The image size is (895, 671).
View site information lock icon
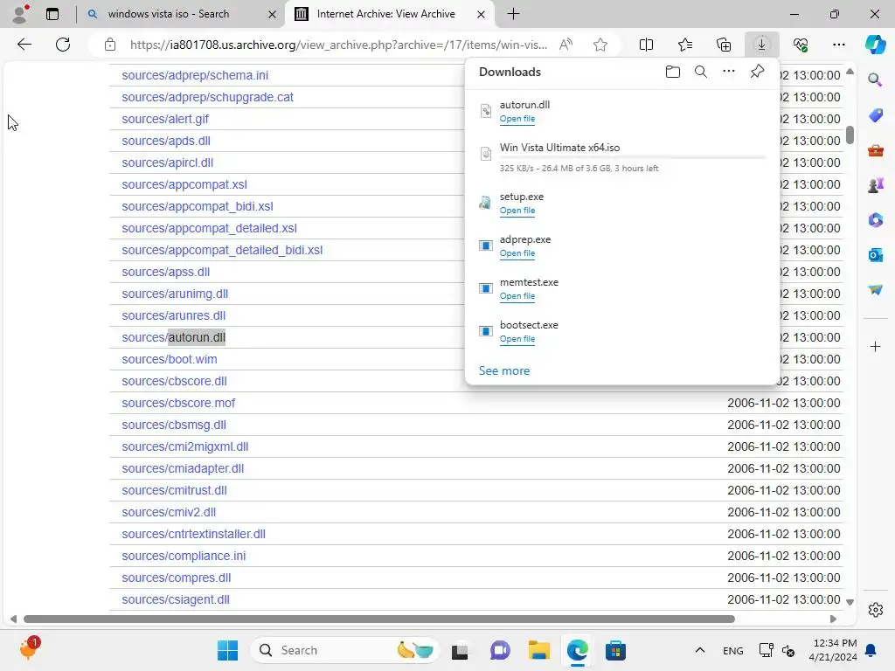110,45
